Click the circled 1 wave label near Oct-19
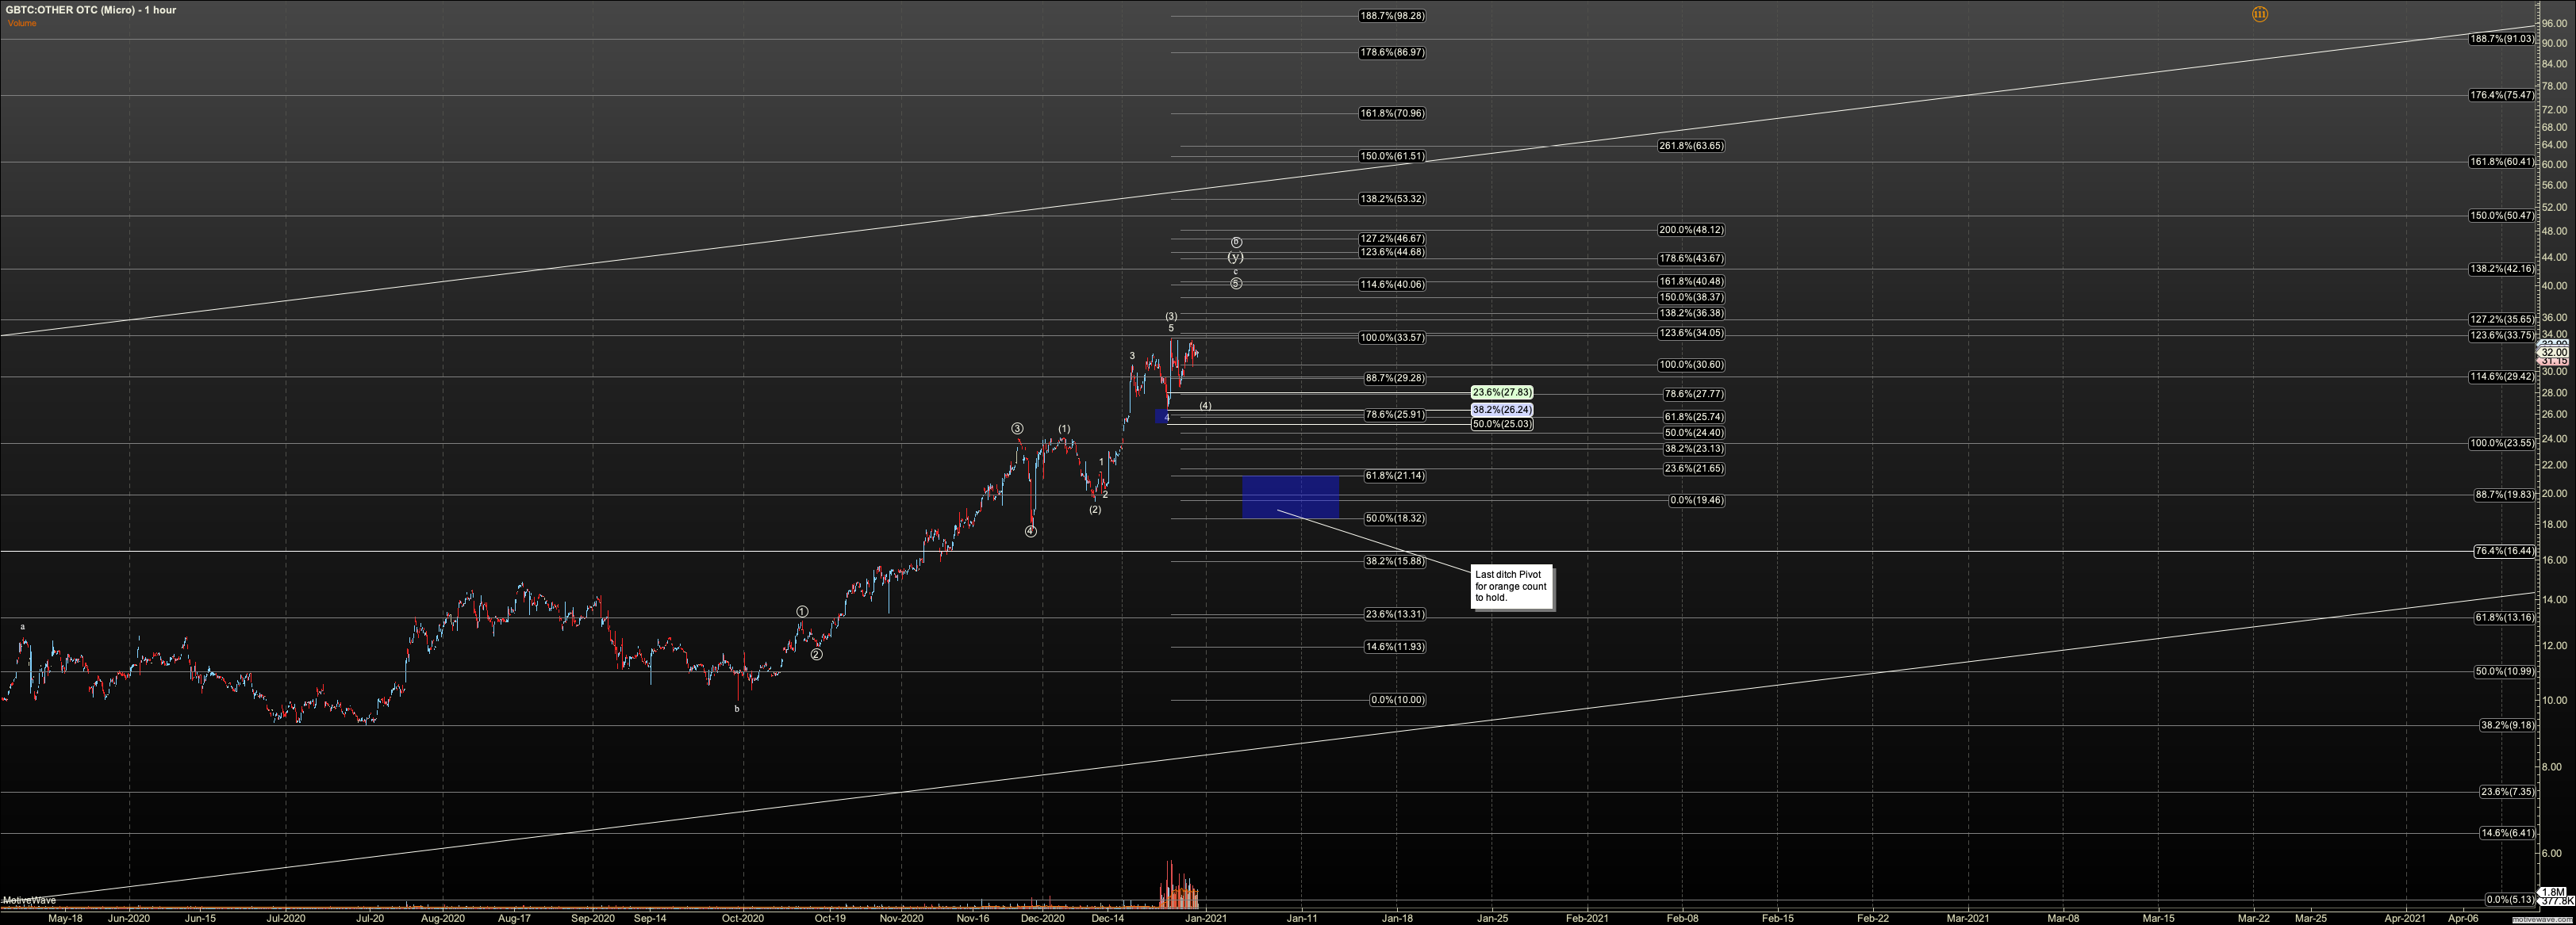 tap(802, 611)
